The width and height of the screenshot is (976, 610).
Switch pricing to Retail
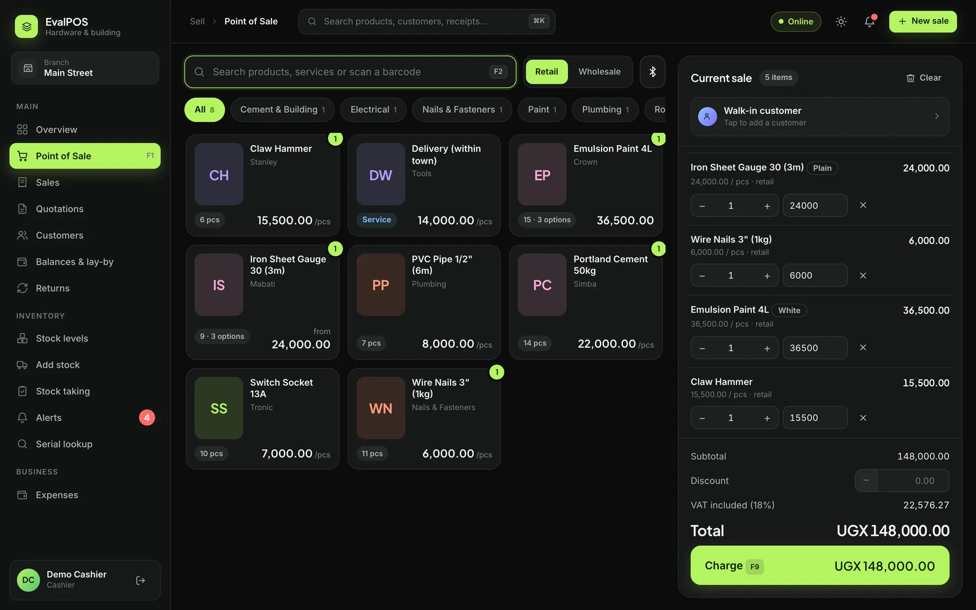[x=546, y=72]
